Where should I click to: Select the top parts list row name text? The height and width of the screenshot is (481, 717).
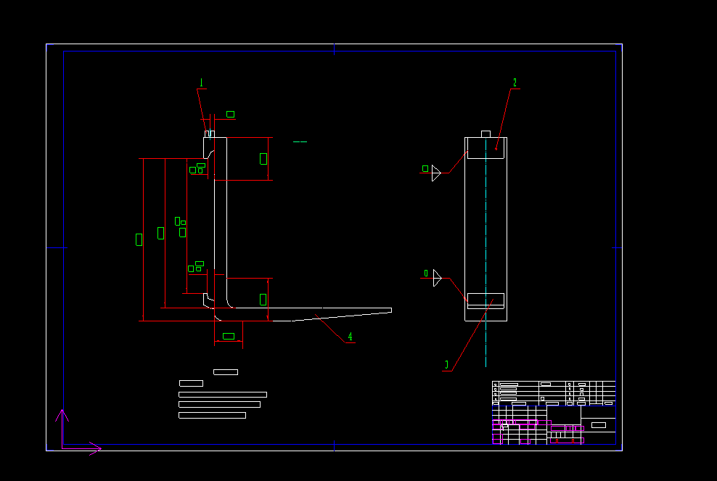pyautogui.click(x=509, y=385)
